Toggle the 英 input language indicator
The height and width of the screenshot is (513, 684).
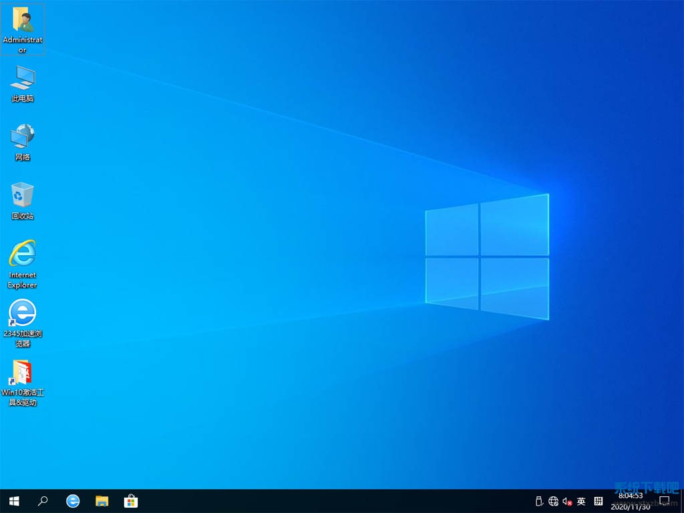click(581, 501)
